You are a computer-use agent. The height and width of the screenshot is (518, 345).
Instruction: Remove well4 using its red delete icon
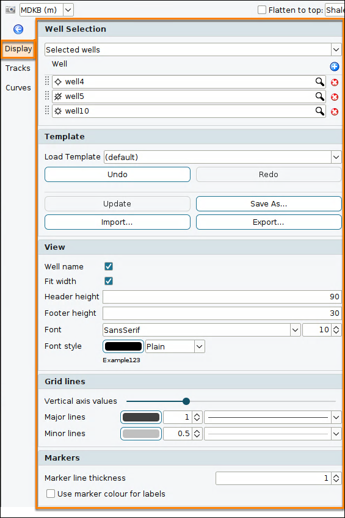pos(335,82)
